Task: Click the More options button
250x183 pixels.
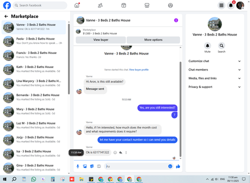Action: pos(153,40)
